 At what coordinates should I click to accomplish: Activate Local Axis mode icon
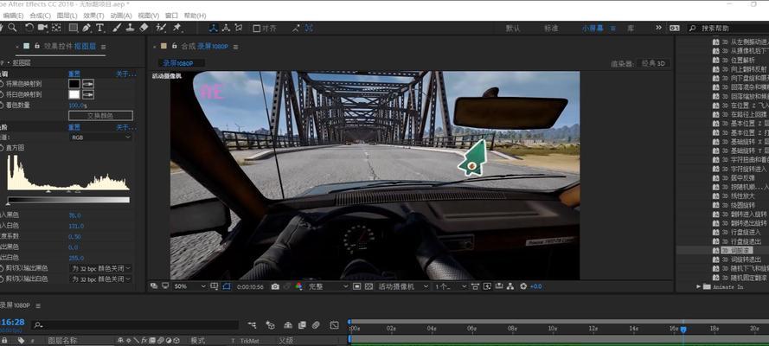tap(214, 28)
